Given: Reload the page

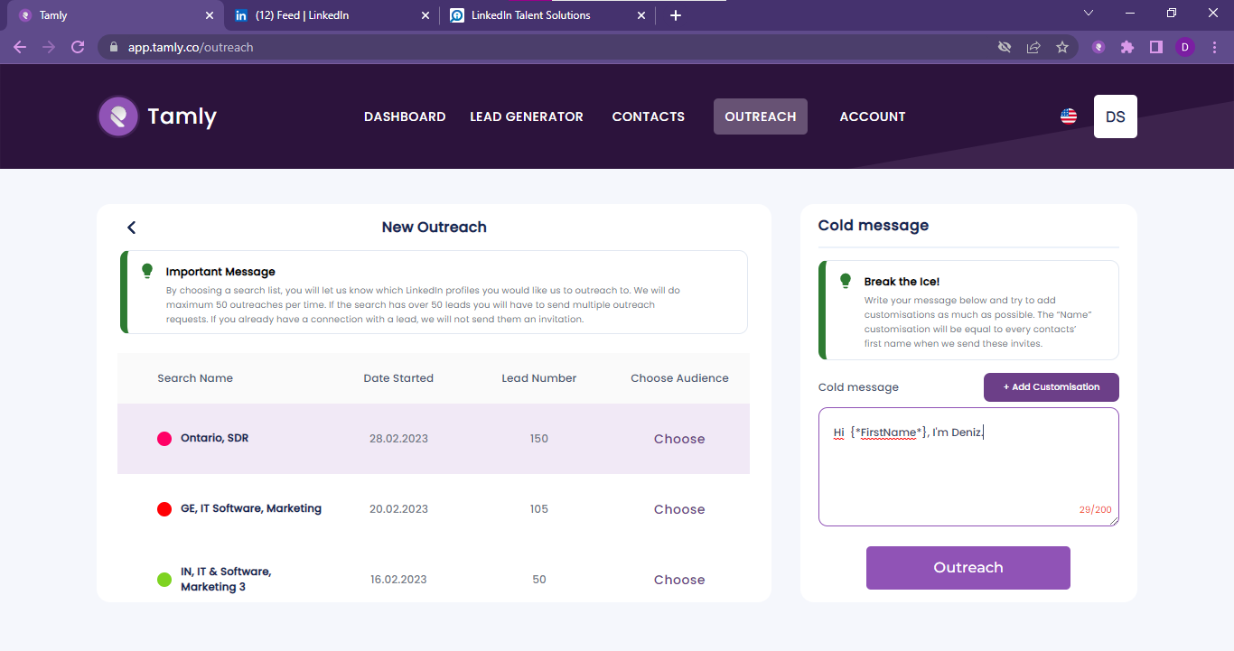Looking at the screenshot, I should [78, 47].
